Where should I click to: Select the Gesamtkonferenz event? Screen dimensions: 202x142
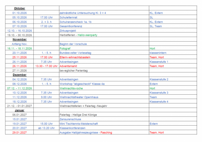tap(71, 26)
